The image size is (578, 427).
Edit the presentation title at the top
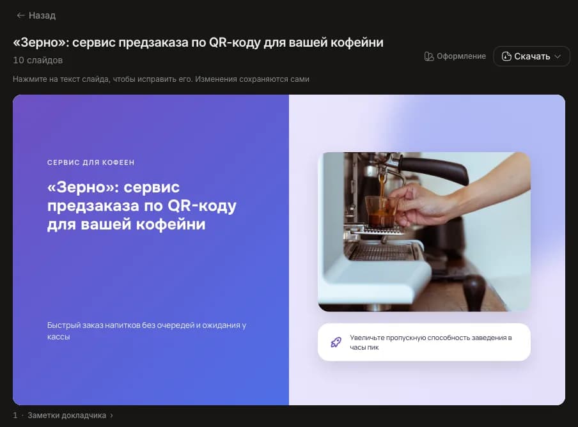point(198,42)
